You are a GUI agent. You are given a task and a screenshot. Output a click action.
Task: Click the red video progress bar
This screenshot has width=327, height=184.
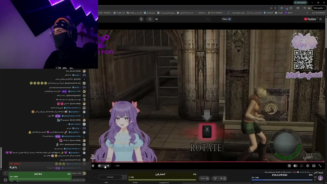click(x=207, y=162)
